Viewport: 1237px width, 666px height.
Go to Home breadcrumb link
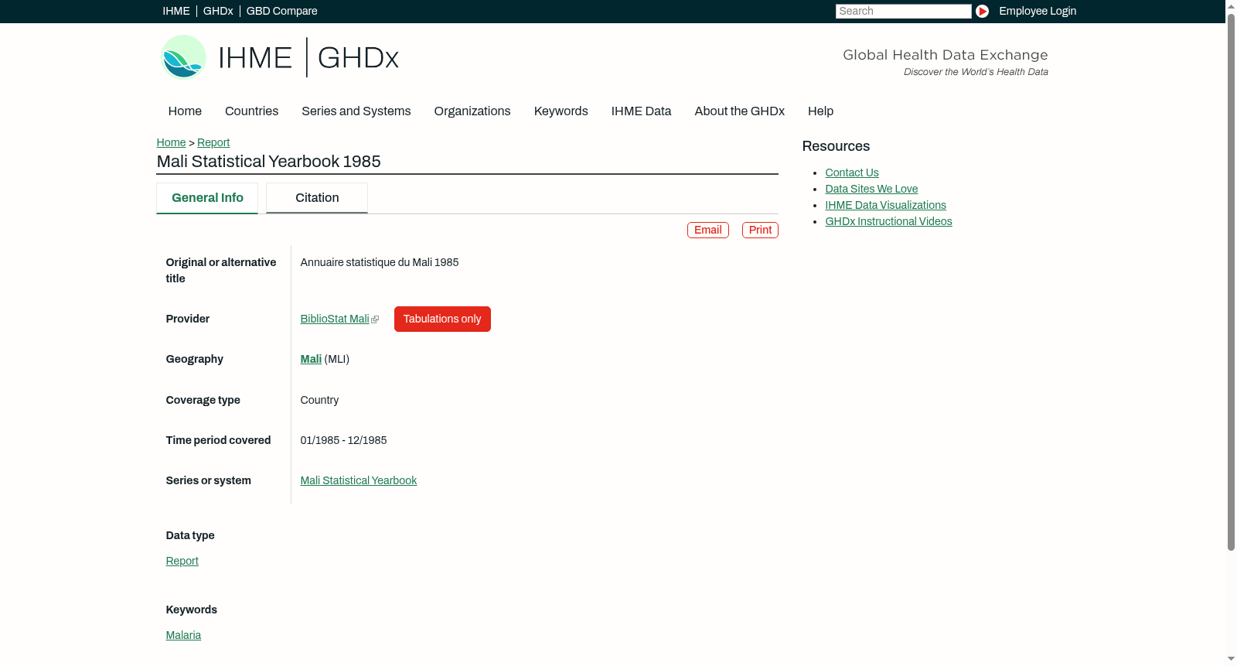click(x=171, y=143)
